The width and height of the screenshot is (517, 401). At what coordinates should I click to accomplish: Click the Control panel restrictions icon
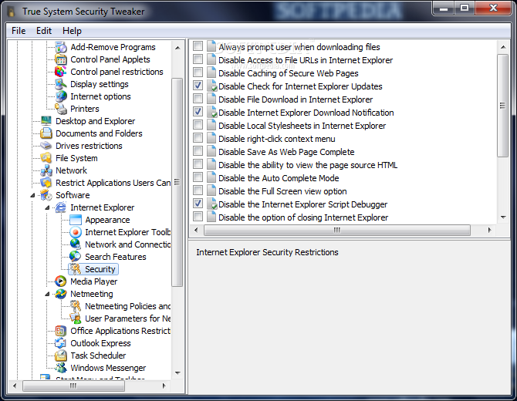point(61,72)
